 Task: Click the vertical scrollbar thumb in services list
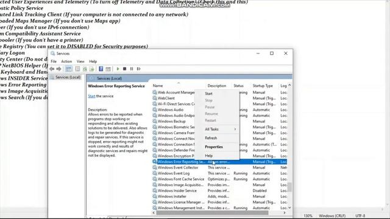(289, 187)
